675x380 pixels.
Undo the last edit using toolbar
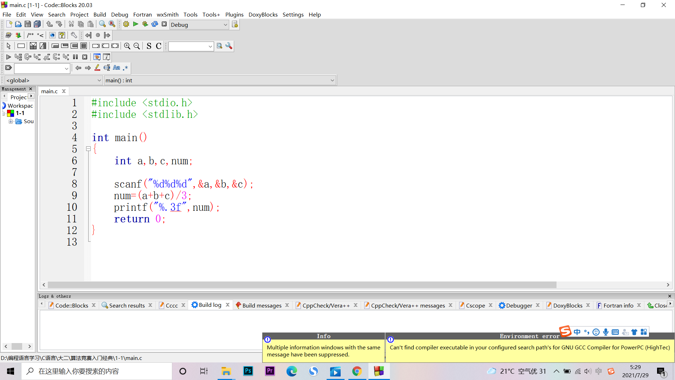pyautogui.click(x=50, y=24)
